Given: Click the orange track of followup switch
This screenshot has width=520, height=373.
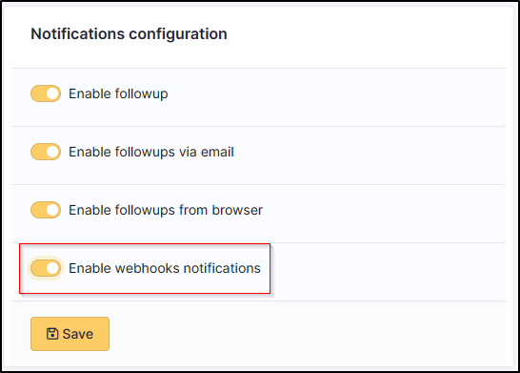Looking at the screenshot, I should click(38, 93).
